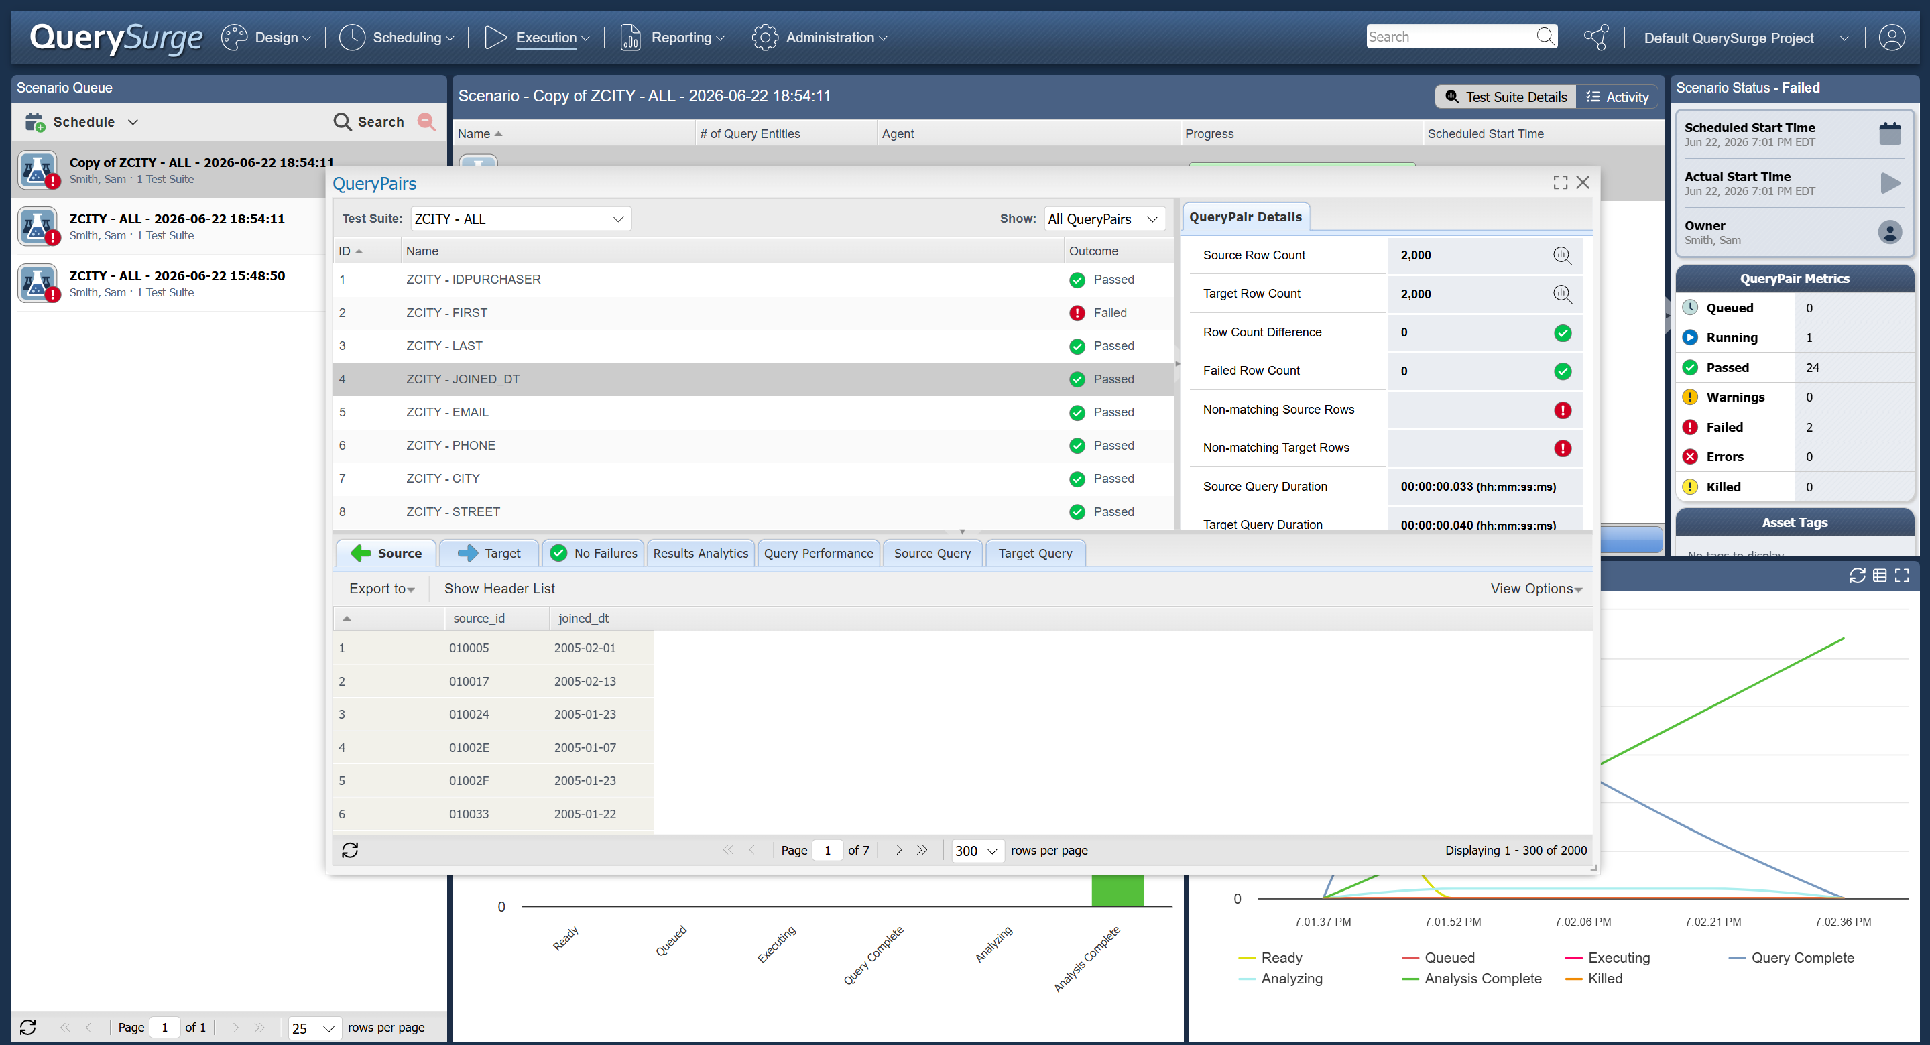This screenshot has width=1930, height=1045.
Task: Maximize the status chart panel
Action: [x=1902, y=575]
